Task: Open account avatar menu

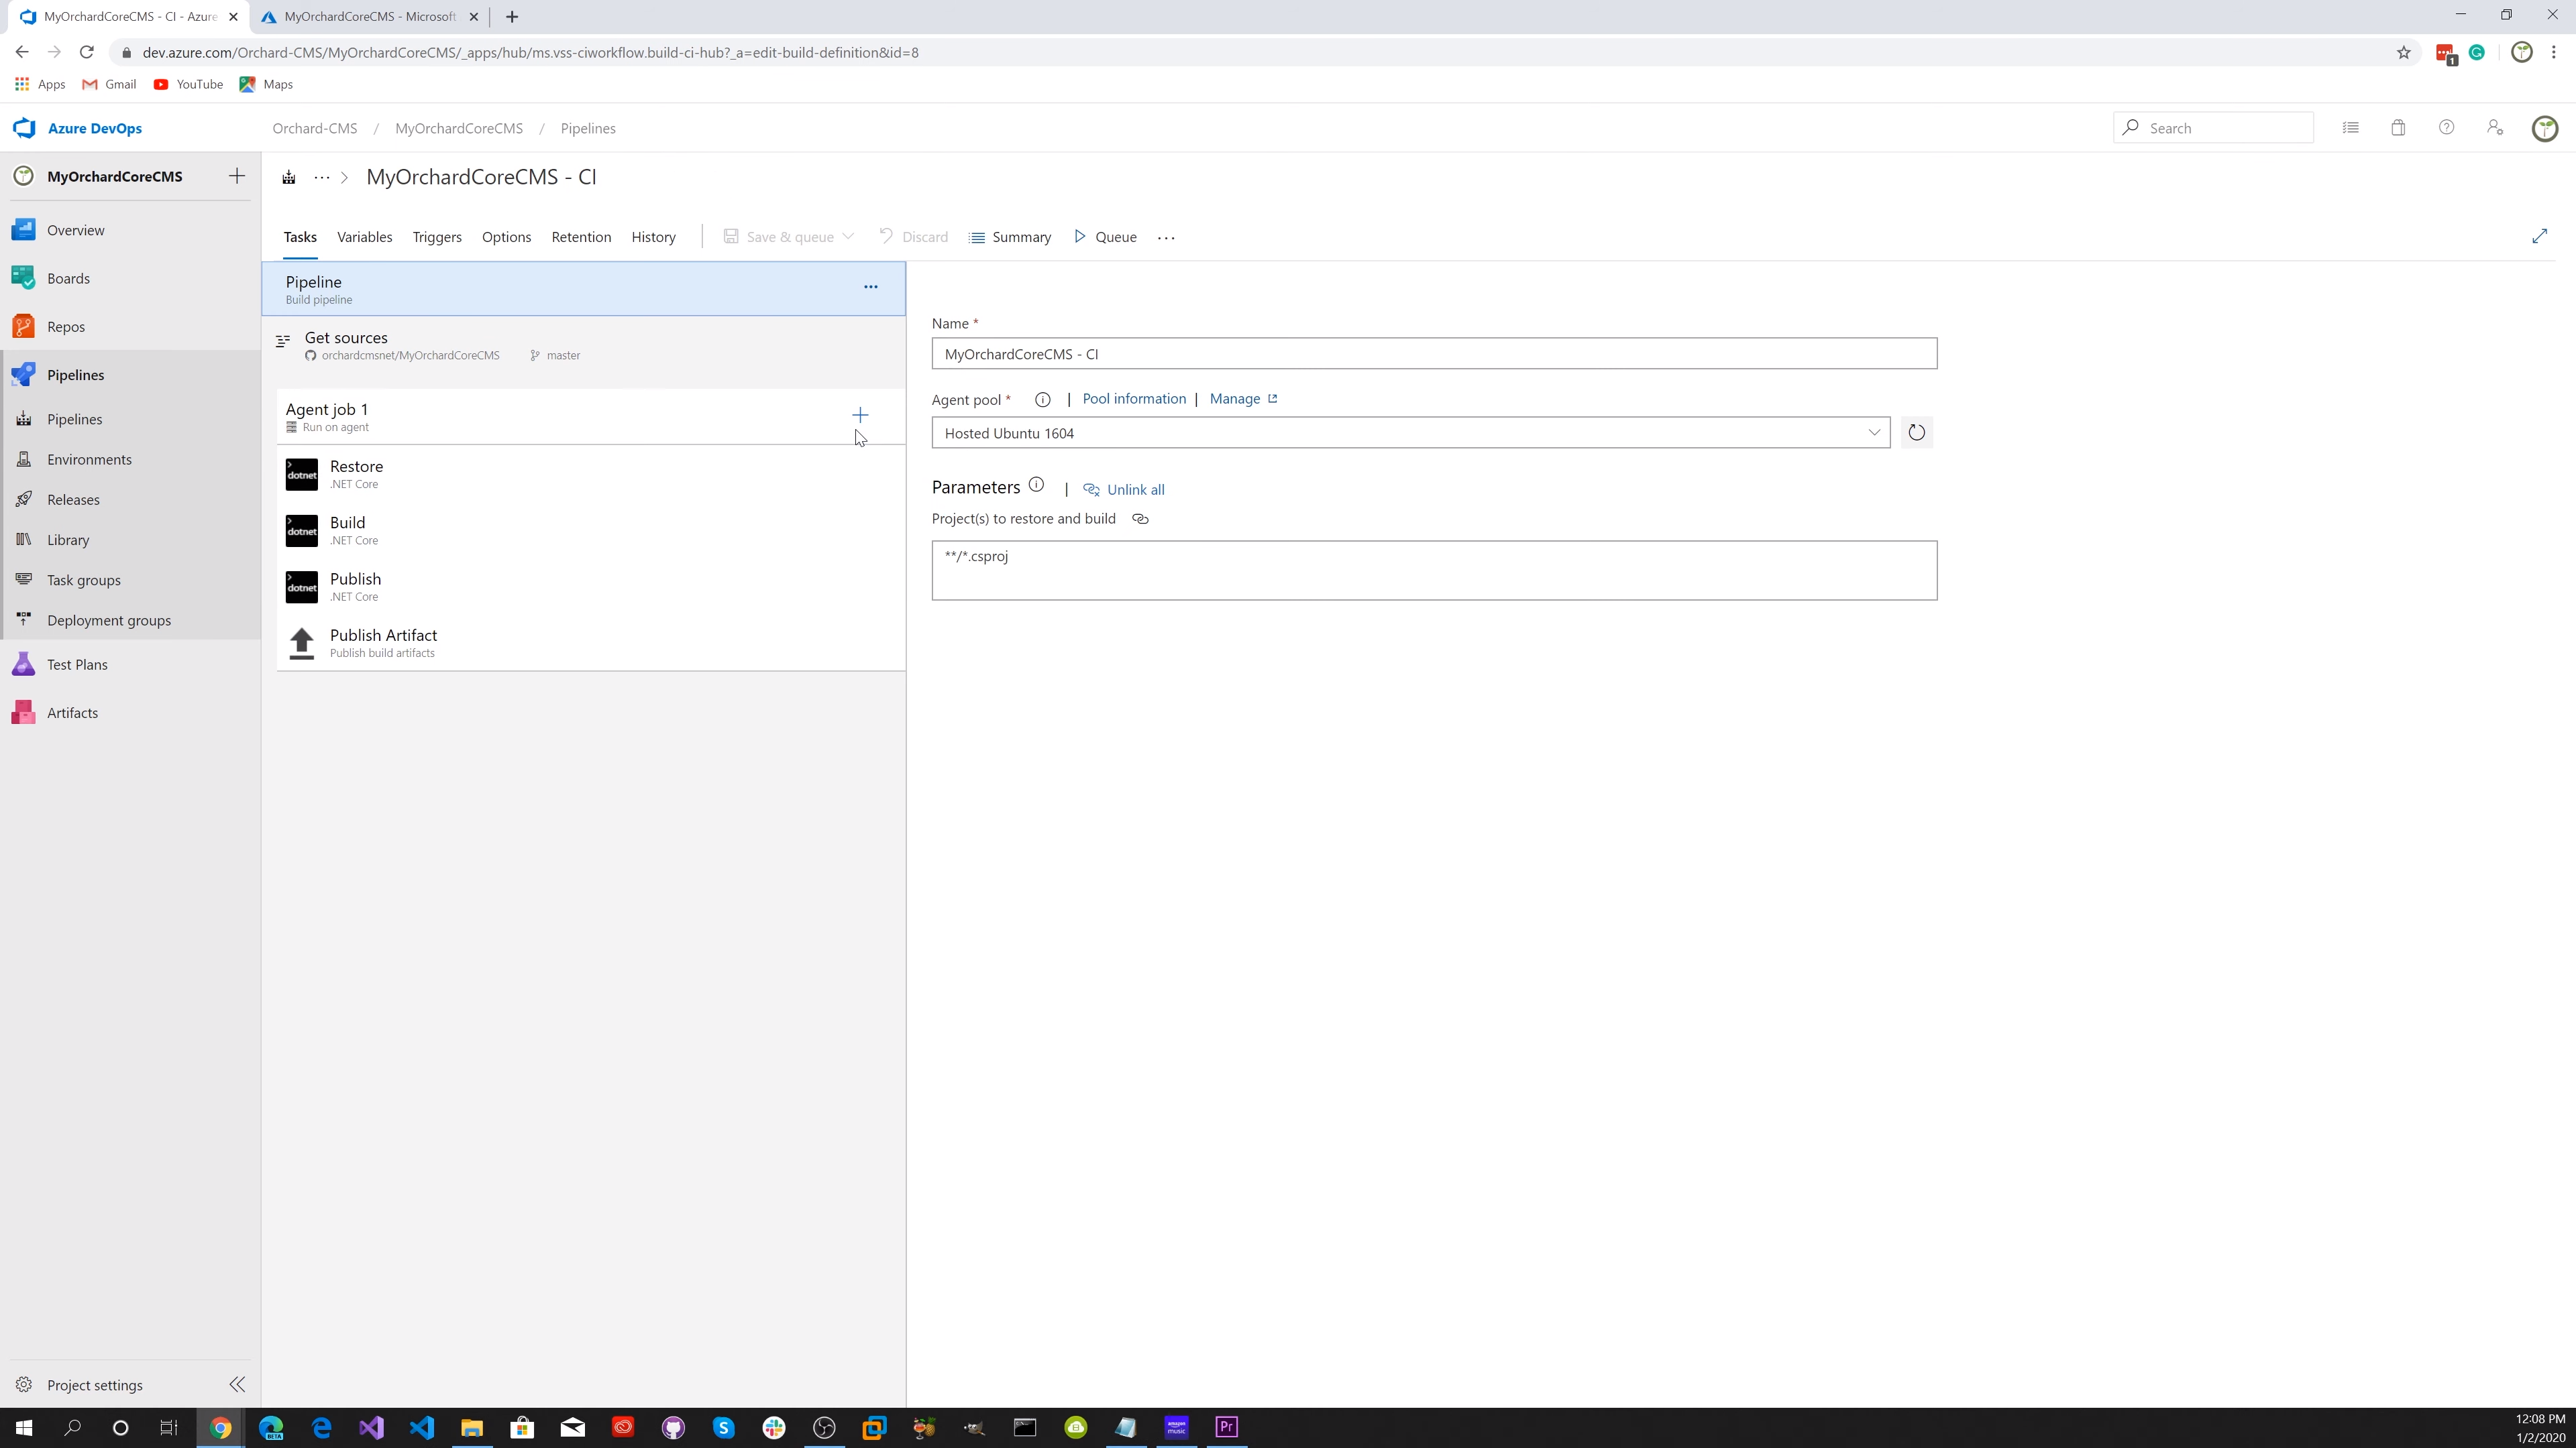Action: pyautogui.click(x=2544, y=128)
